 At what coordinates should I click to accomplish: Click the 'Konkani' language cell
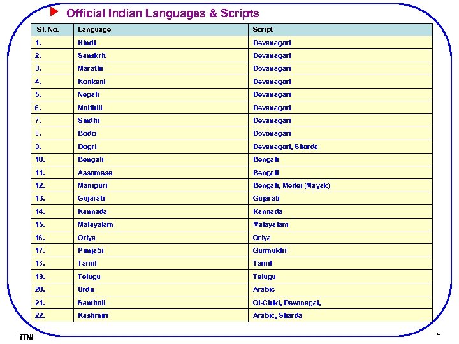coord(161,82)
